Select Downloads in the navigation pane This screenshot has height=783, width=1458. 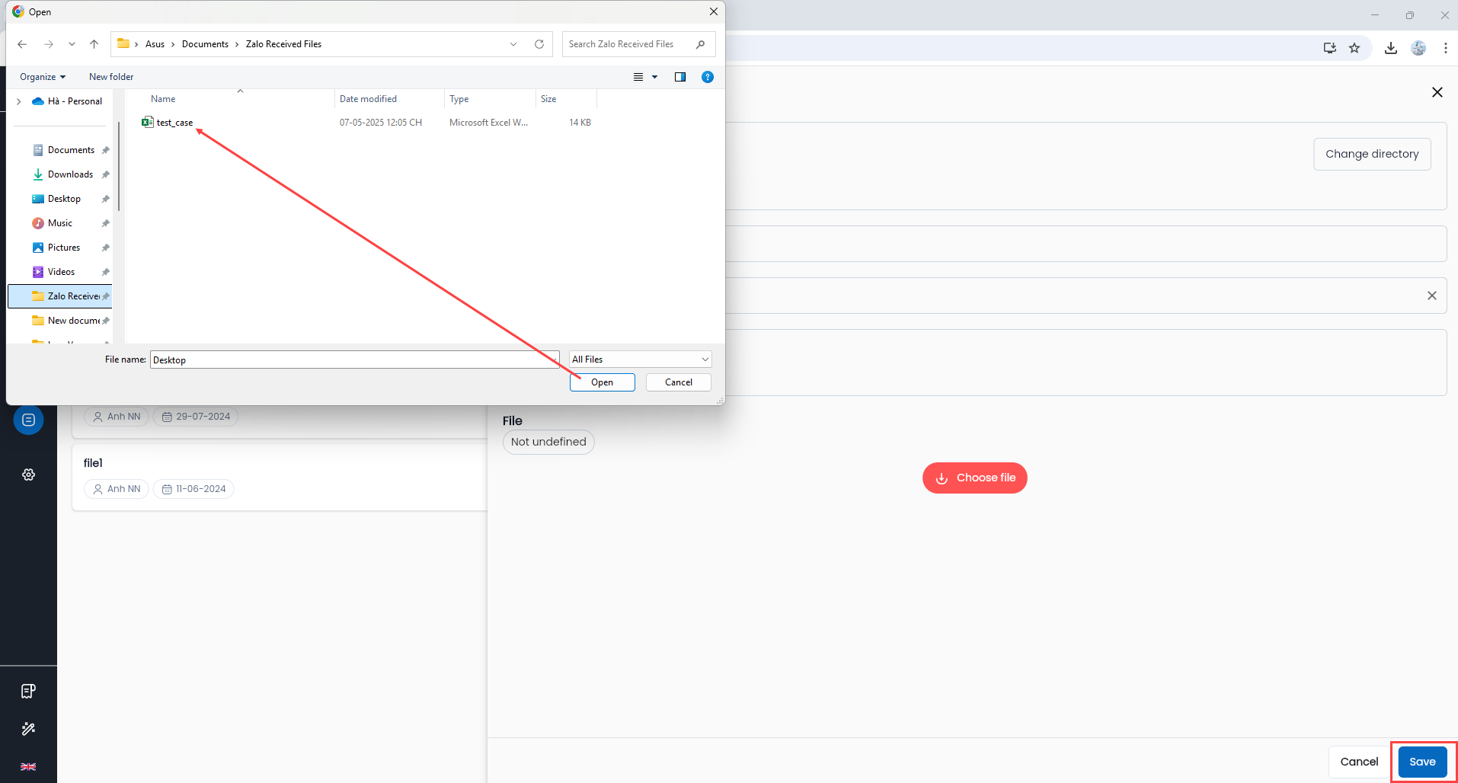click(70, 174)
